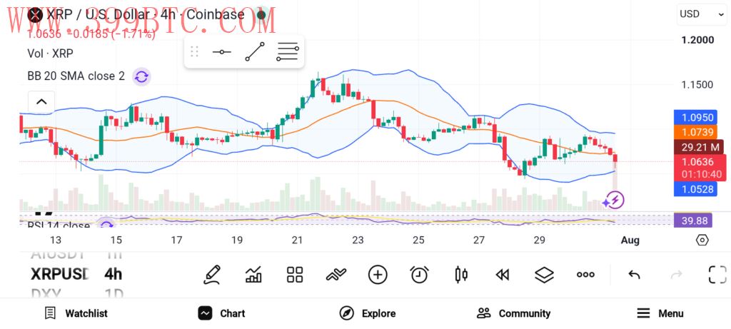The width and height of the screenshot is (731, 329).
Task: Start bar replay with rewind icon
Action: click(x=503, y=275)
